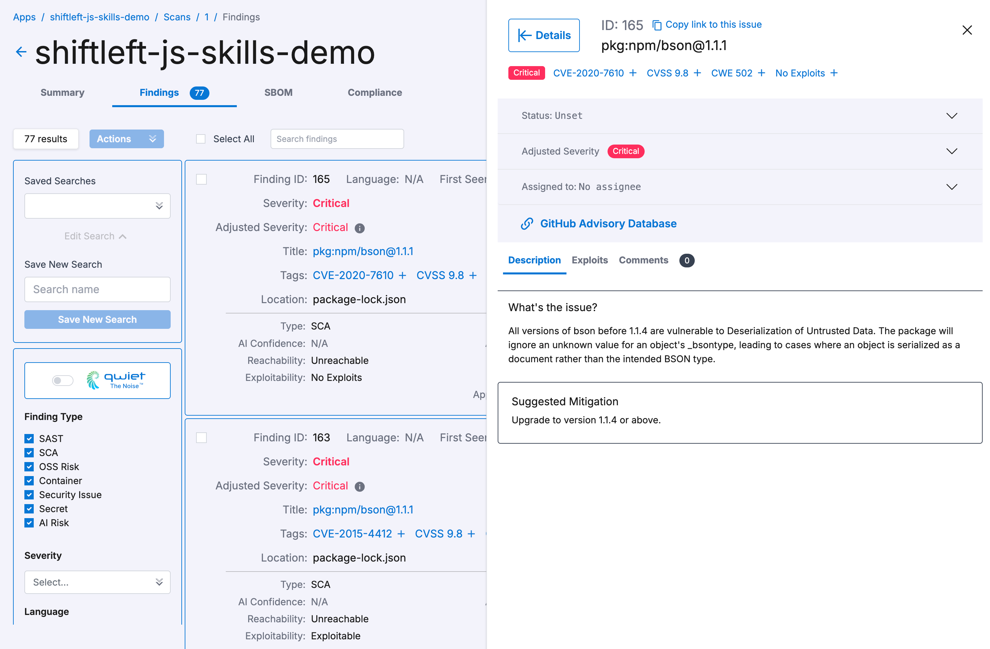
Task: Click the plus icon next to CVSS 9.8 in detail panel
Action: pyautogui.click(x=697, y=73)
